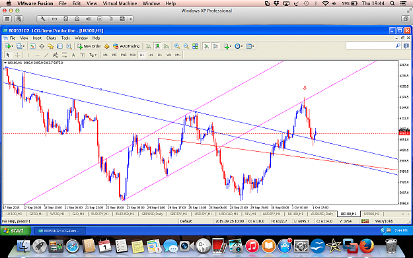Switch to the EURUSD,H1 chart tab
Viewport: 413px width, 258px height.
[x=125, y=214]
